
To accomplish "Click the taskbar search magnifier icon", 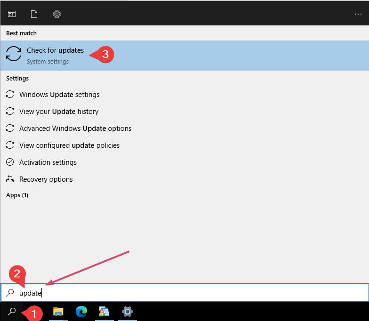I will pyautogui.click(x=12, y=312).
